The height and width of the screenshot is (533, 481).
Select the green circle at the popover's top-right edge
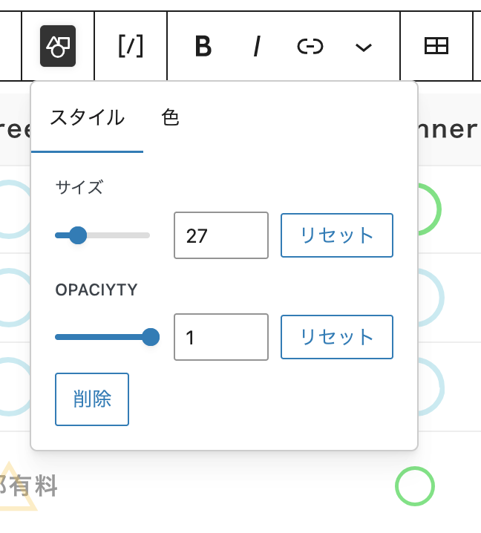point(431,210)
